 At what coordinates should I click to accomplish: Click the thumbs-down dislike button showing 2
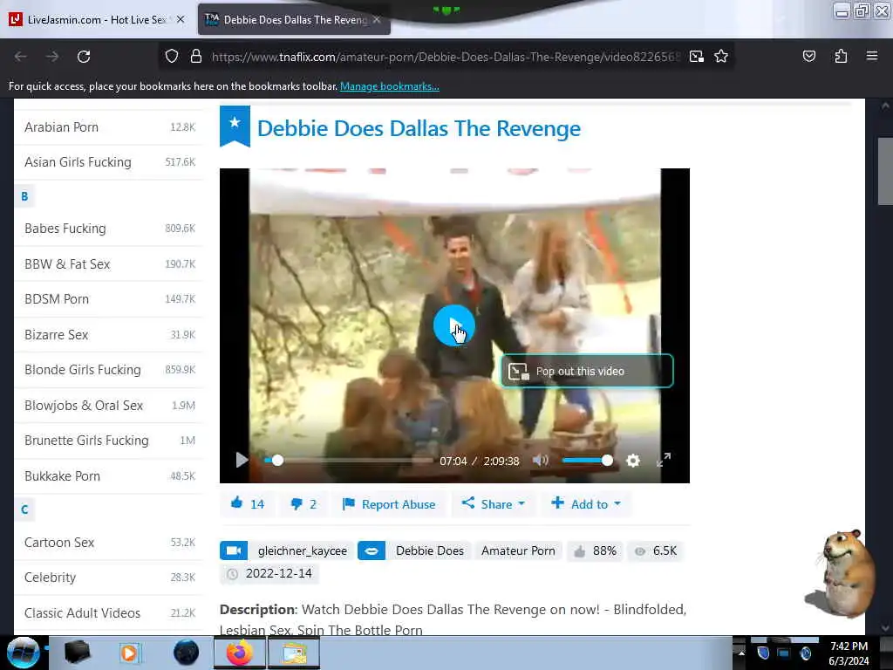pyautogui.click(x=303, y=504)
